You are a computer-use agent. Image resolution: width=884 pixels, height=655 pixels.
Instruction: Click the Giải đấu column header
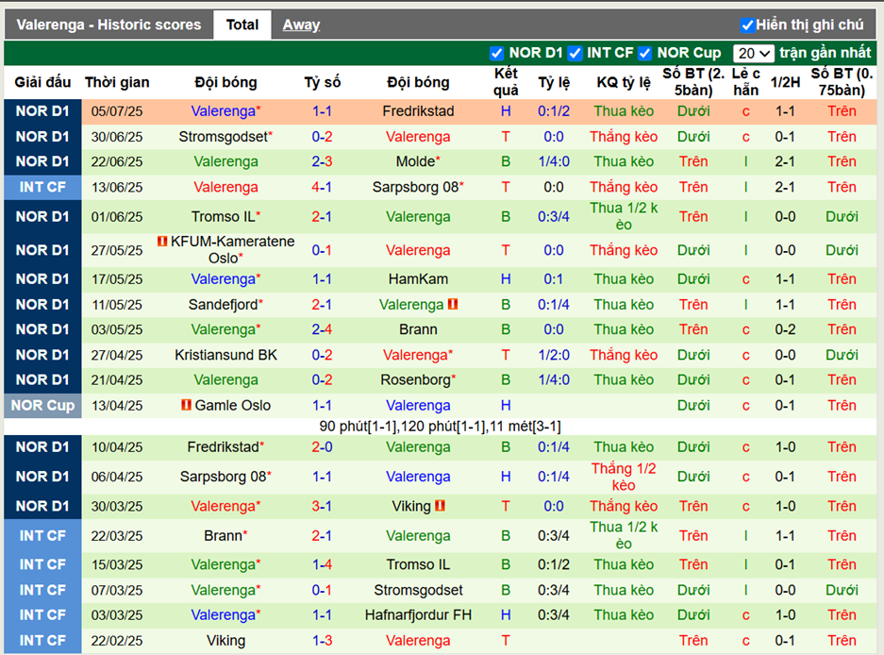tap(42, 82)
